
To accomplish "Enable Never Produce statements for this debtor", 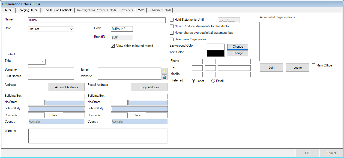I will pyautogui.click(x=172, y=26).
